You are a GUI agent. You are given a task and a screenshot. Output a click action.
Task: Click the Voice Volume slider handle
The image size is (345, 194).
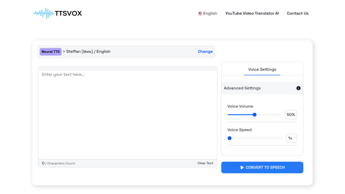(x=254, y=115)
